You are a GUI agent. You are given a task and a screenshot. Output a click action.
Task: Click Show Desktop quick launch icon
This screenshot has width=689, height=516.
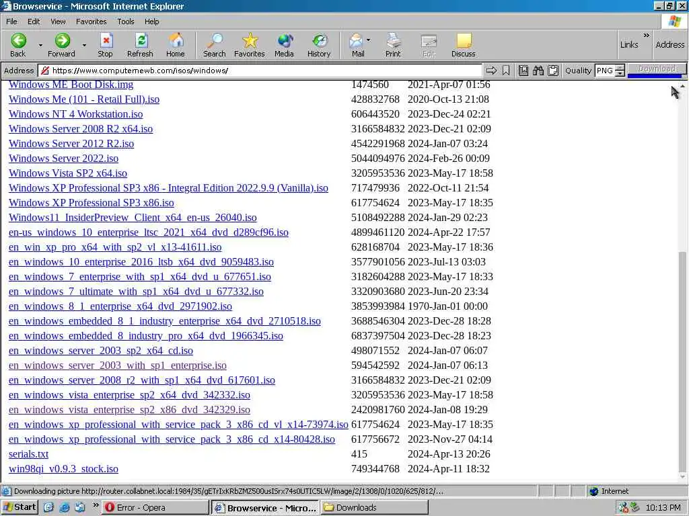tap(48, 508)
